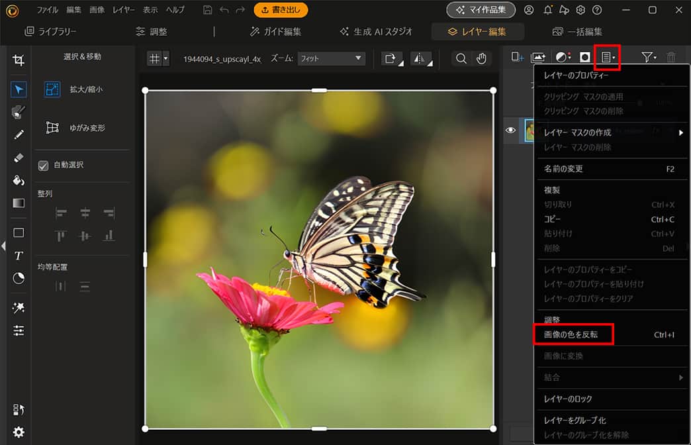Select the Crop tool
Screen dimensions: 691x445
coord(19,60)
